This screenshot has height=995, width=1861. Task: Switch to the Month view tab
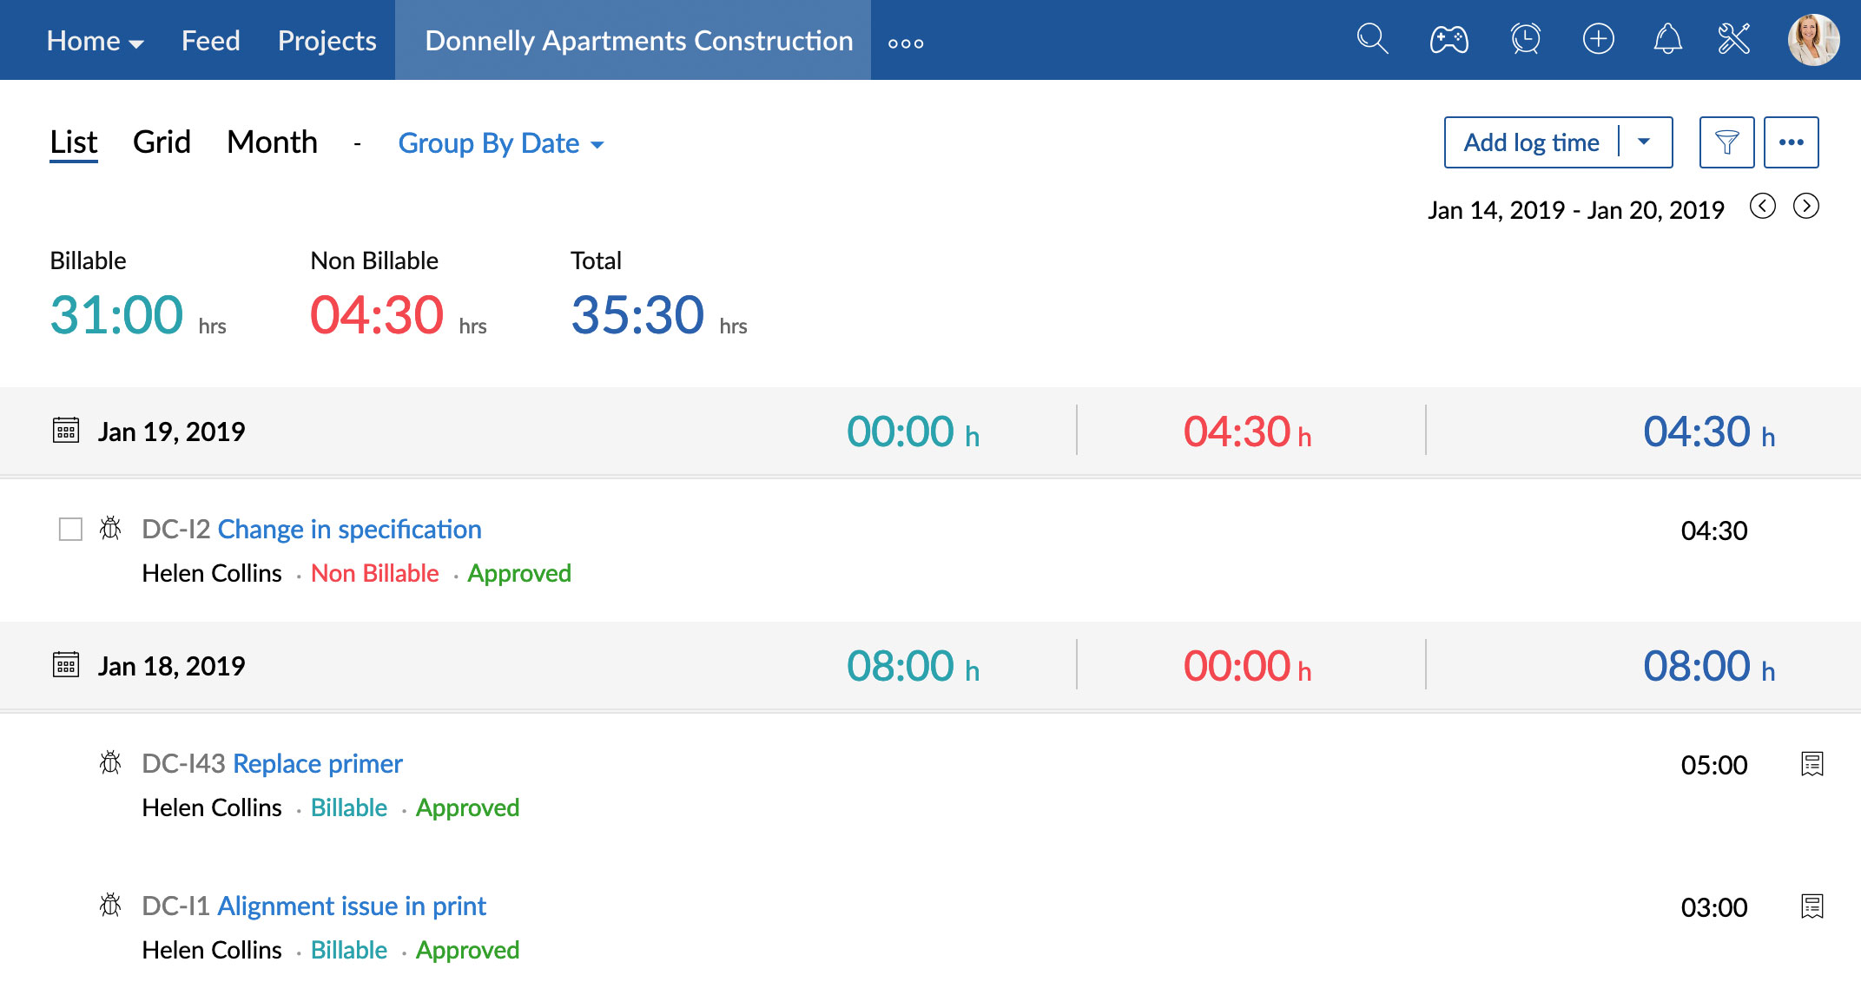click(x=272, y=142)
